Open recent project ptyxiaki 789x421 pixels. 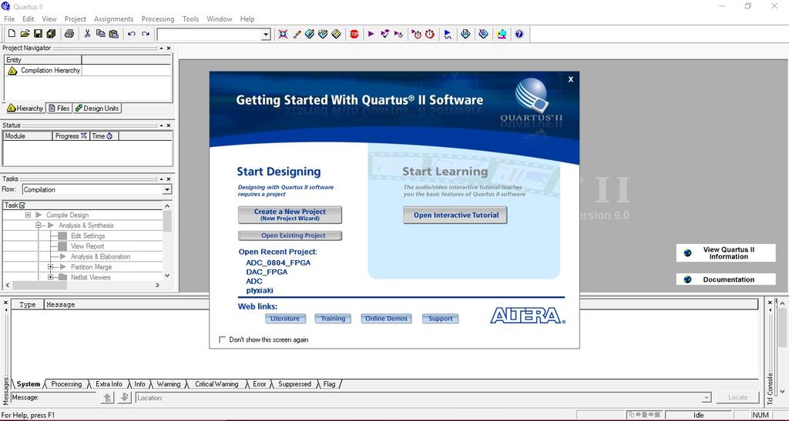coord(260,290)
